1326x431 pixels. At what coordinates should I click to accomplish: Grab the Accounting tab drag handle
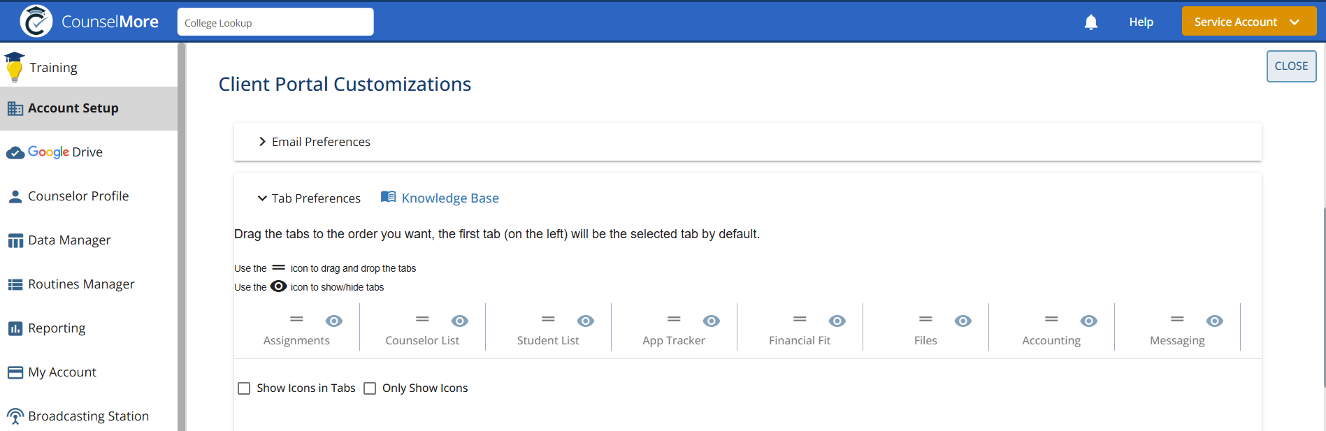(1051, 319)
